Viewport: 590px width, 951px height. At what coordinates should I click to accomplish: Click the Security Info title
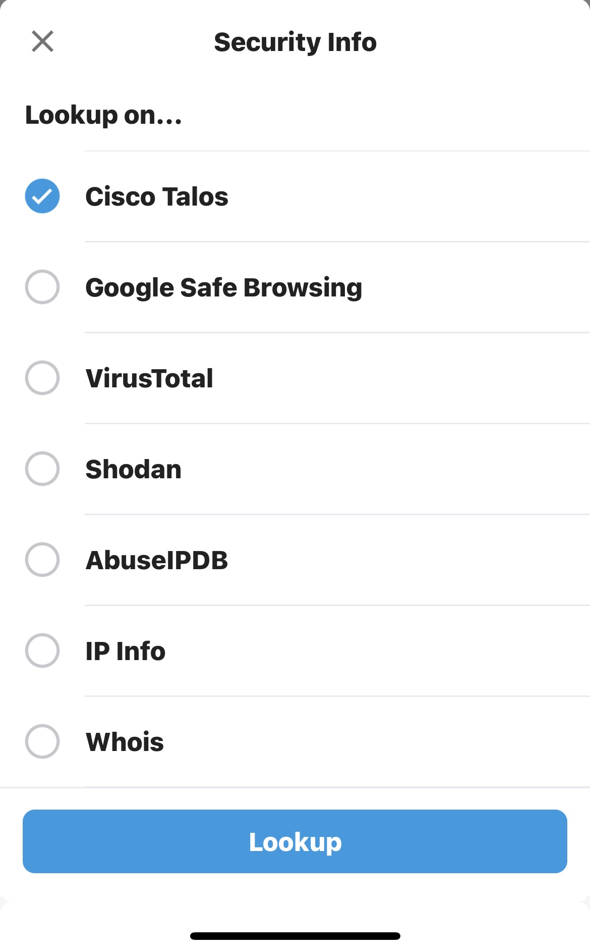point(295,42)
